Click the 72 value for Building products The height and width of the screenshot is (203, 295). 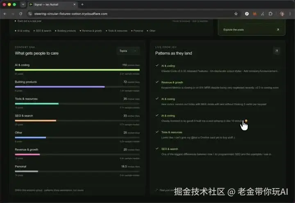pyautogui.click(x=125, y=82)
